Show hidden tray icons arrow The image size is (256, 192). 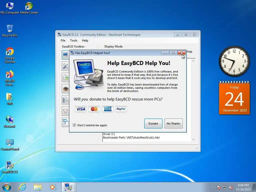(212, 187)
